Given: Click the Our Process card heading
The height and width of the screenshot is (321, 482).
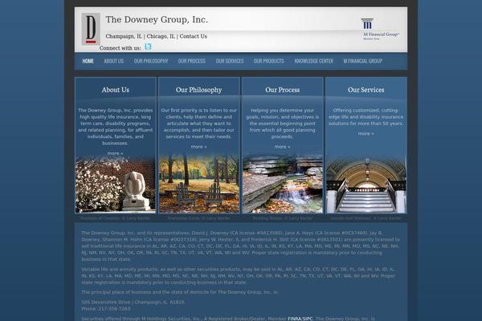Looking at the screenshot, I should (x=283, y=90).
